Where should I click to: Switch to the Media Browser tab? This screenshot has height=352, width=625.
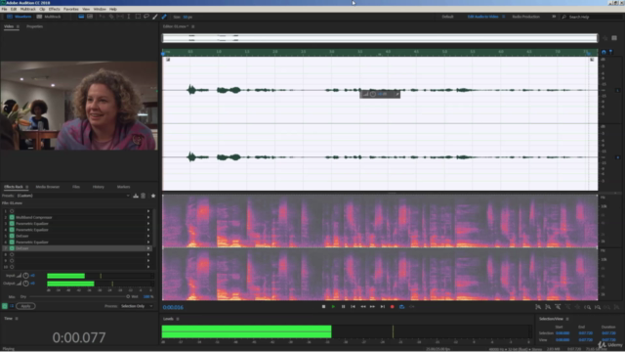click(x=48, y=187)
